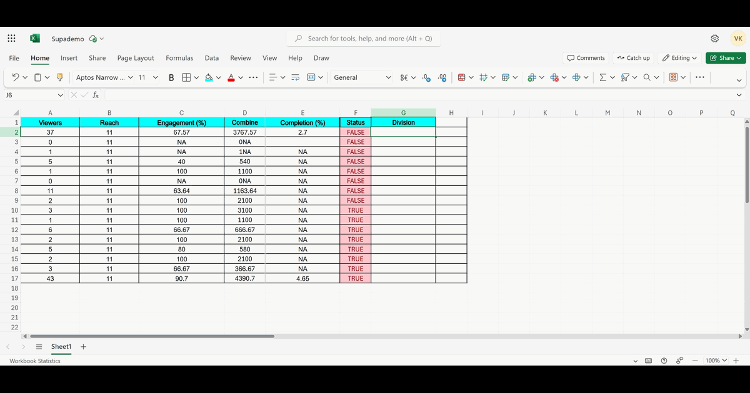The height and width of the screenshot is (393, 750).
Task: Click the text alignment icon
Action: [x=273, y=77]
